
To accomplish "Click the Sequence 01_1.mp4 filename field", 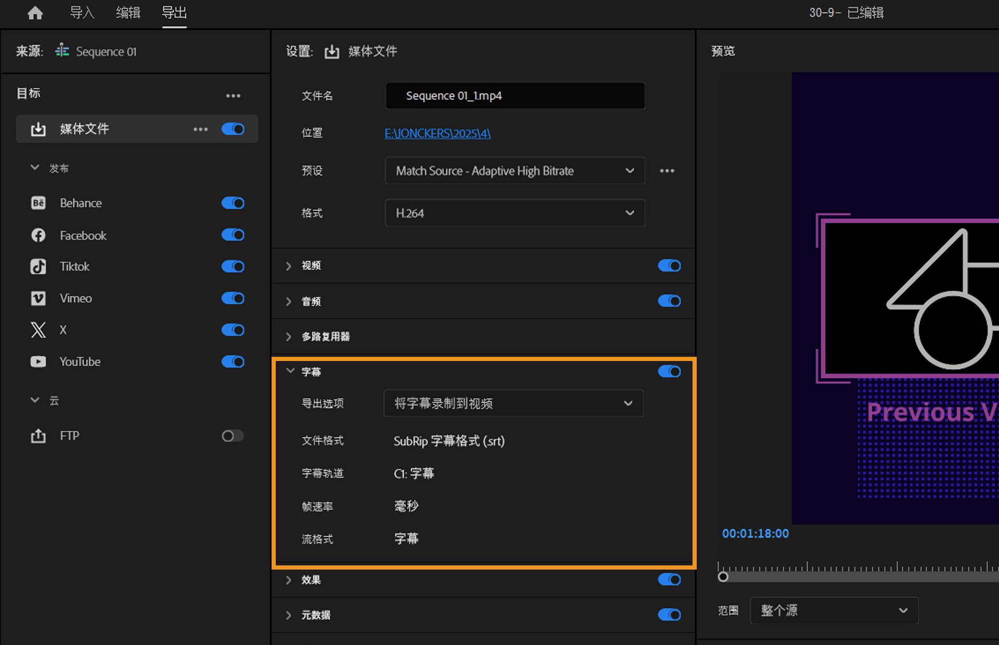I will 514,96.
